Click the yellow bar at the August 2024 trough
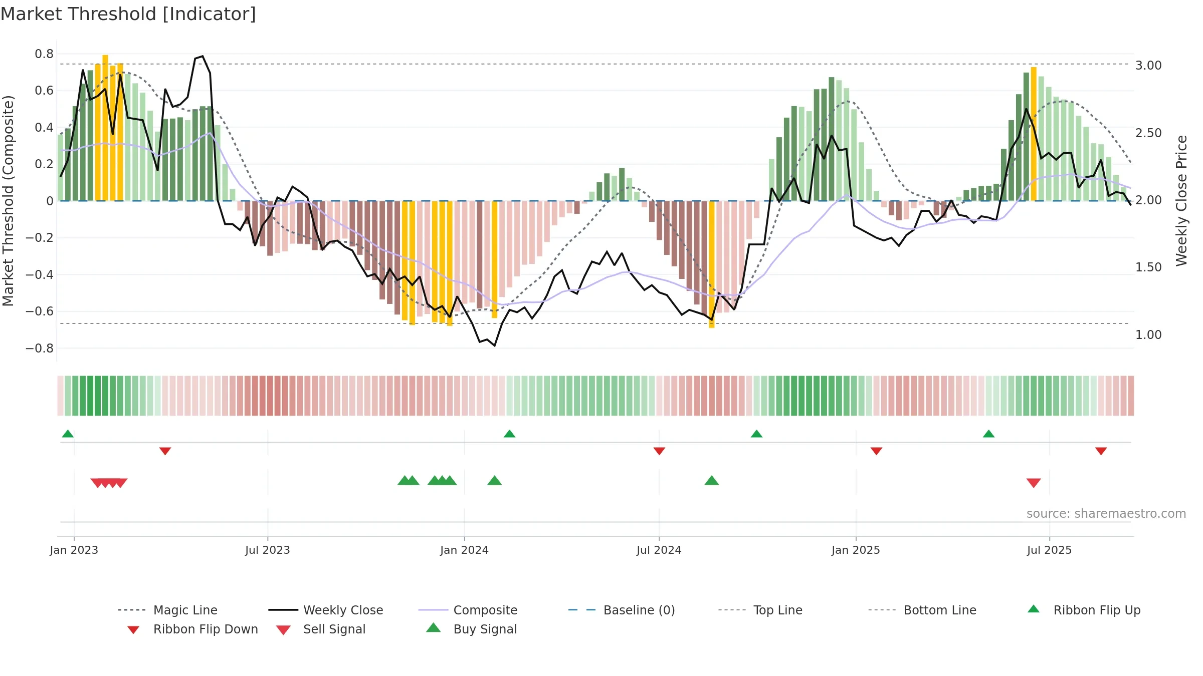Viewport: 1203px width, 676px height. click(711, 264)
